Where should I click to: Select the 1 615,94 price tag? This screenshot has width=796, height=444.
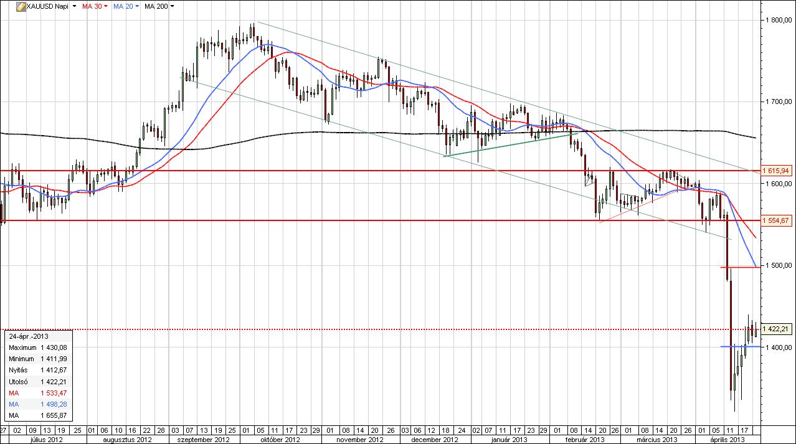point(775,170)
